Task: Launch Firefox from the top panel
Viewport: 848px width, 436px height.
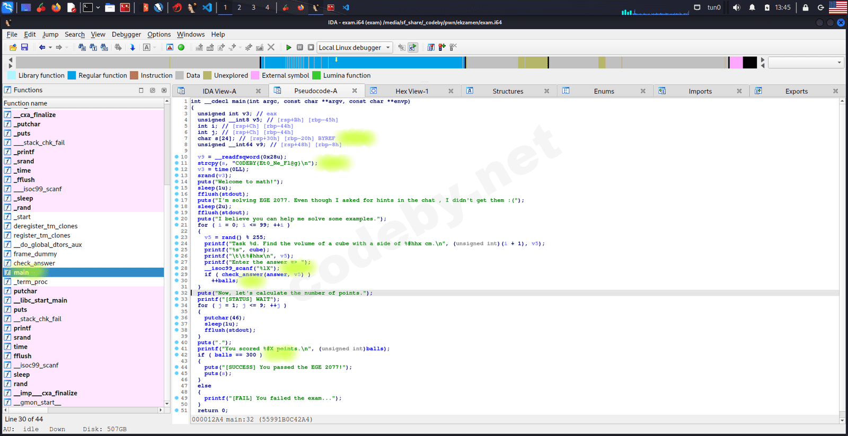Action: [x=56, y=7]
